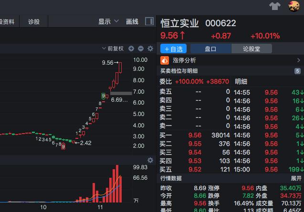304x212 pixels.
Task: Click the 15:00 trade detail row
Action: click(x=269, y=170)
